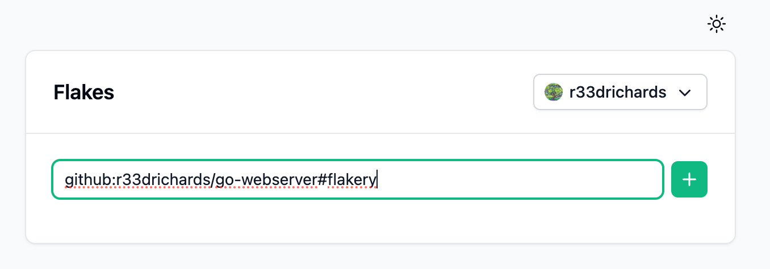770x269 pixels.
Task: Click the divider line under the Flakes header
Action: (380, 133)
